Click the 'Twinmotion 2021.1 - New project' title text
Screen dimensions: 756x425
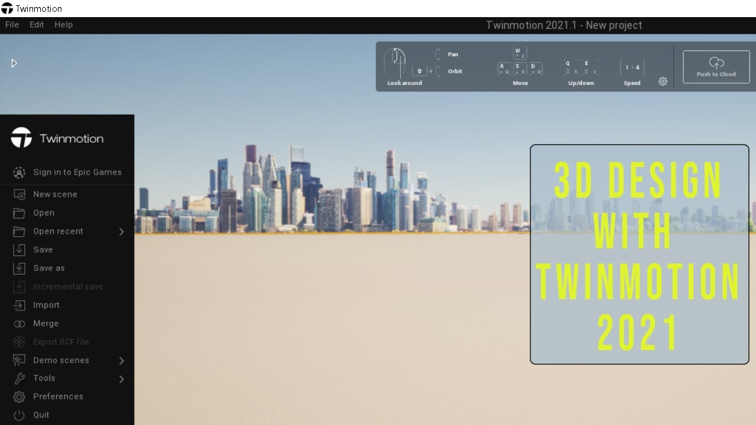(564, 25)
